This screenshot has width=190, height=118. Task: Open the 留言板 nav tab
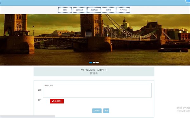click(109, 10)
